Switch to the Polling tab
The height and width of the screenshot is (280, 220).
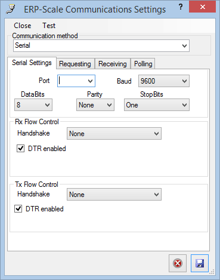click(x=143, y=64)
